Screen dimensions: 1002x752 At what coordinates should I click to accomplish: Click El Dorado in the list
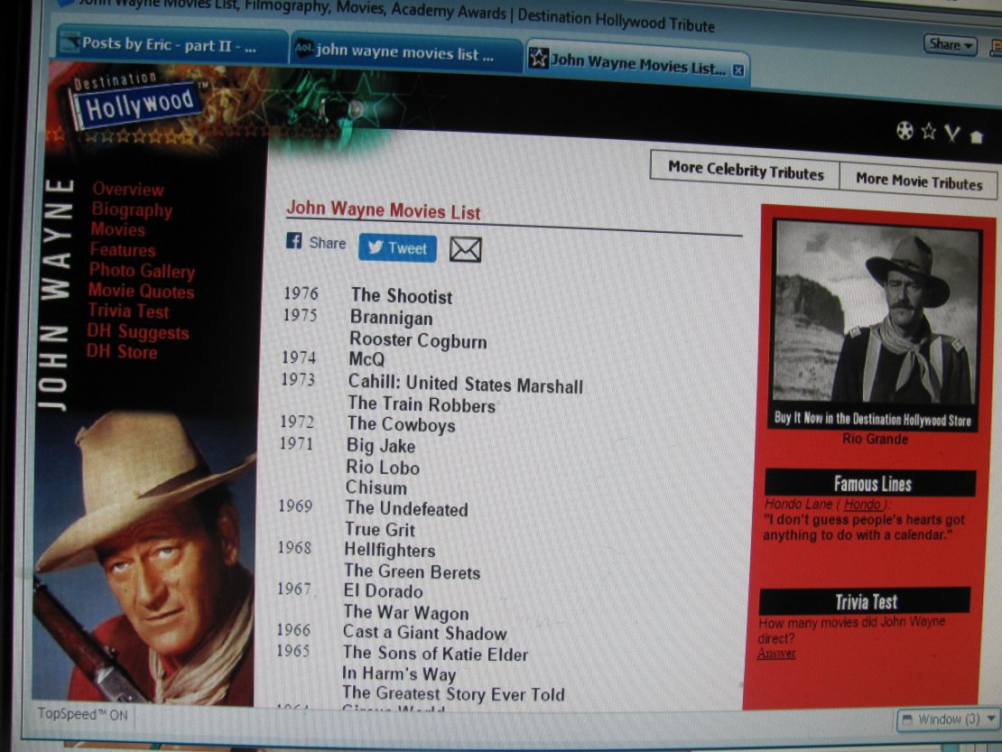[x=384, y=591]
